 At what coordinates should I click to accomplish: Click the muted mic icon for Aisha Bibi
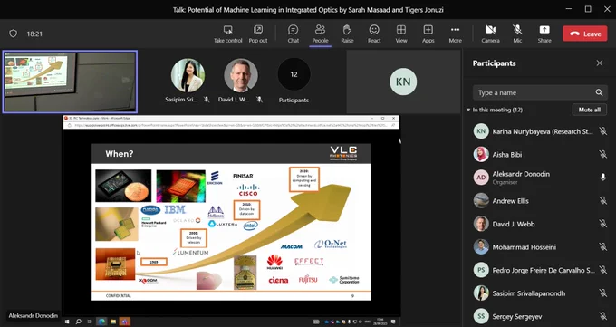602,155
